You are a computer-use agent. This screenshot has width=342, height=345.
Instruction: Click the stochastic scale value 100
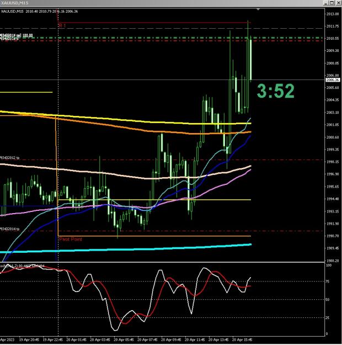click(x=329, y=265)
